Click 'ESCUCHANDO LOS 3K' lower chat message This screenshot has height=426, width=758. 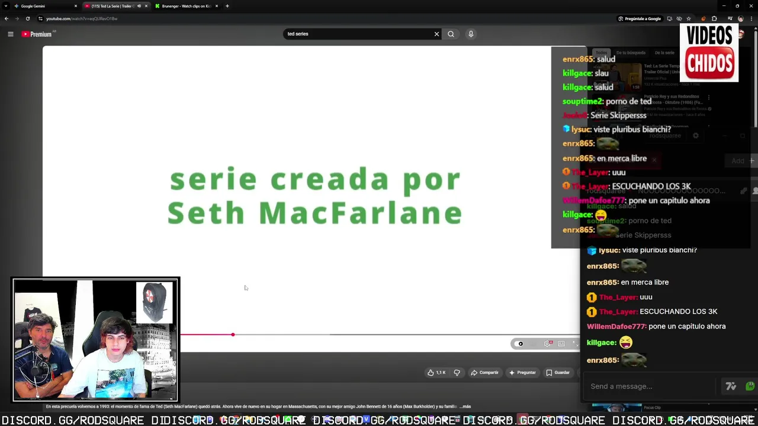click(678, 312)
